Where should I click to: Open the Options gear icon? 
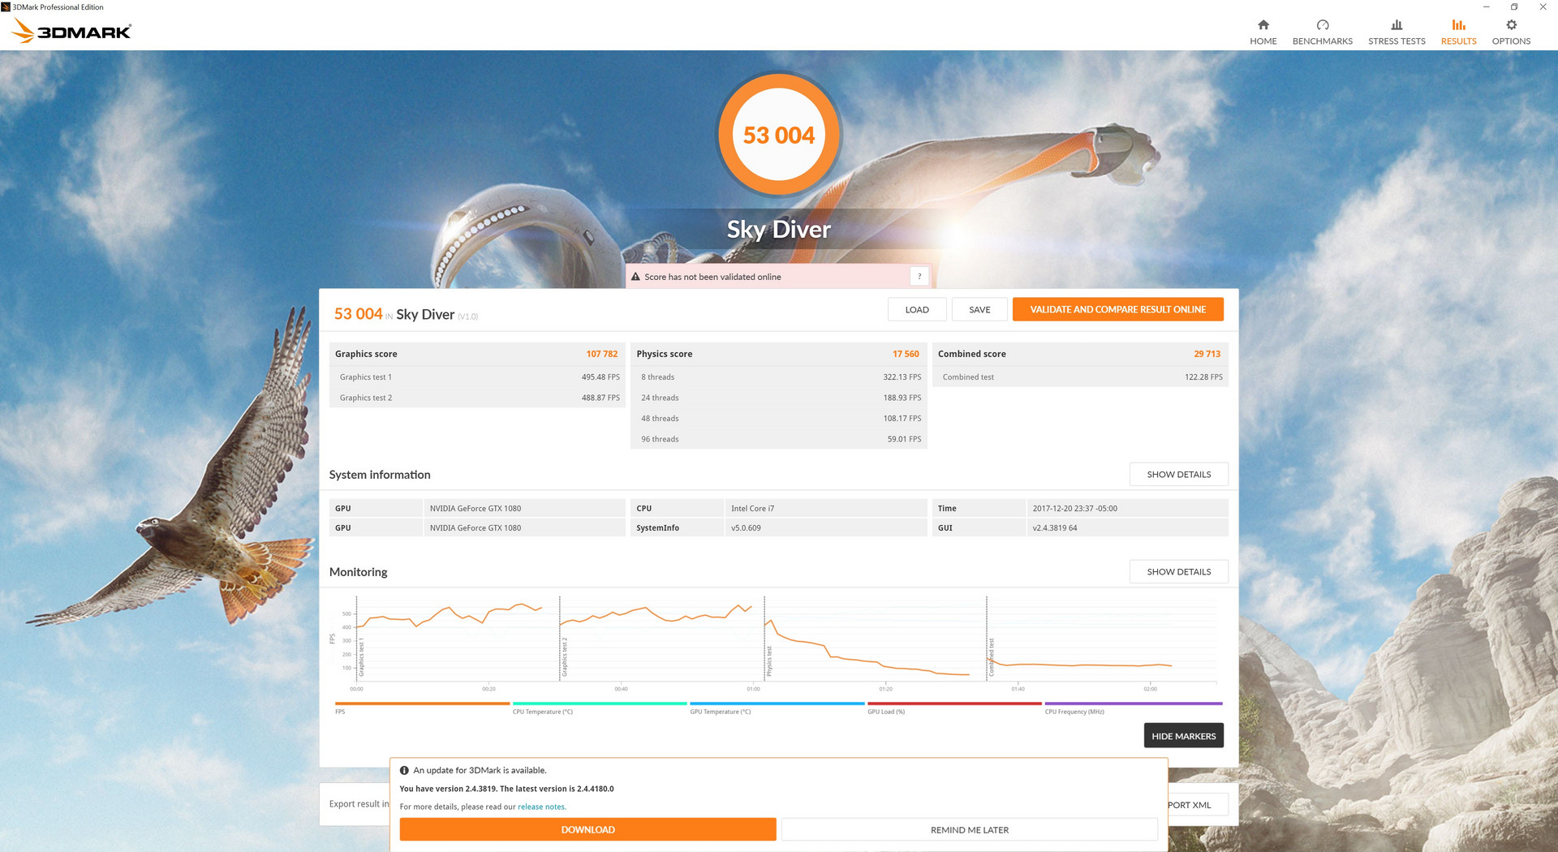pyautogui.click(x=1511, y=25)
